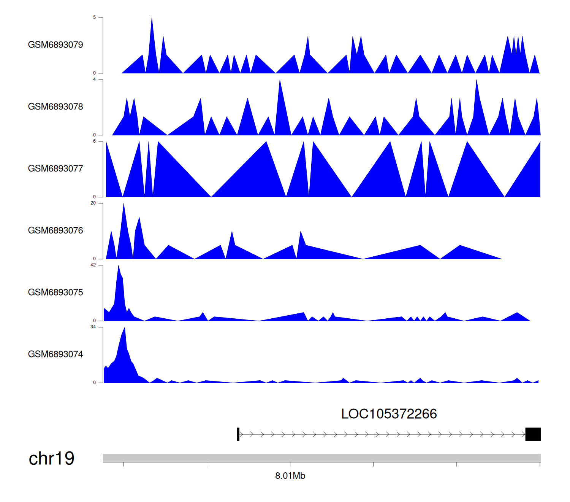Select the GSM6893074 track name

click(55, 354)
